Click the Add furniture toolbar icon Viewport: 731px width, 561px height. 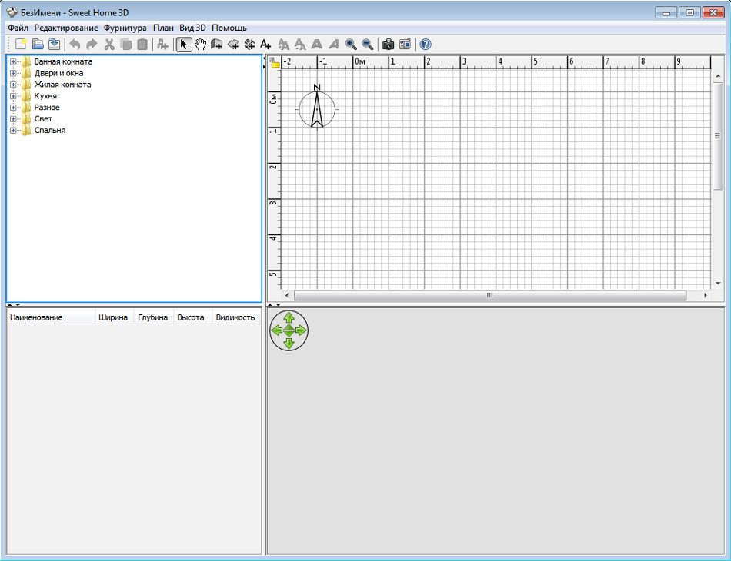pyautogui.click(x=162, y=45)
